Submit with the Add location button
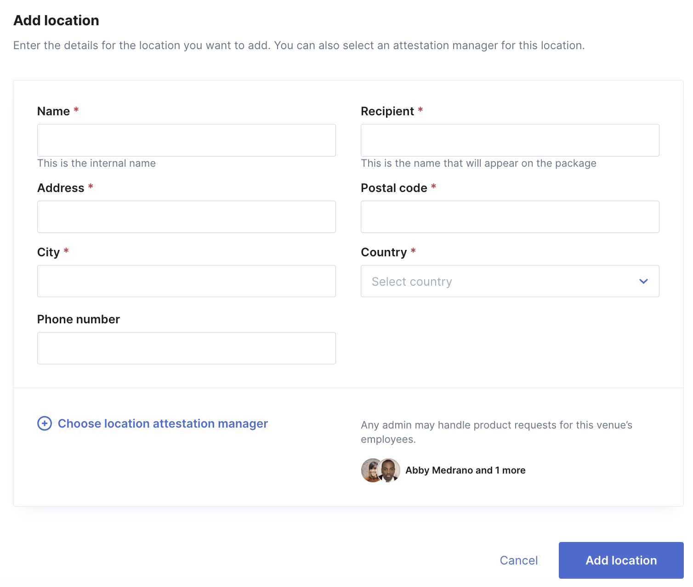This screenshot has height=587, width=693. 621,560
